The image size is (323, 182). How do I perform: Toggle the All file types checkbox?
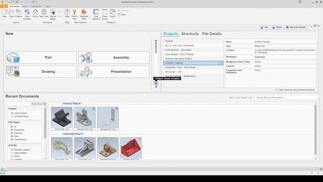tap(12, 126)
